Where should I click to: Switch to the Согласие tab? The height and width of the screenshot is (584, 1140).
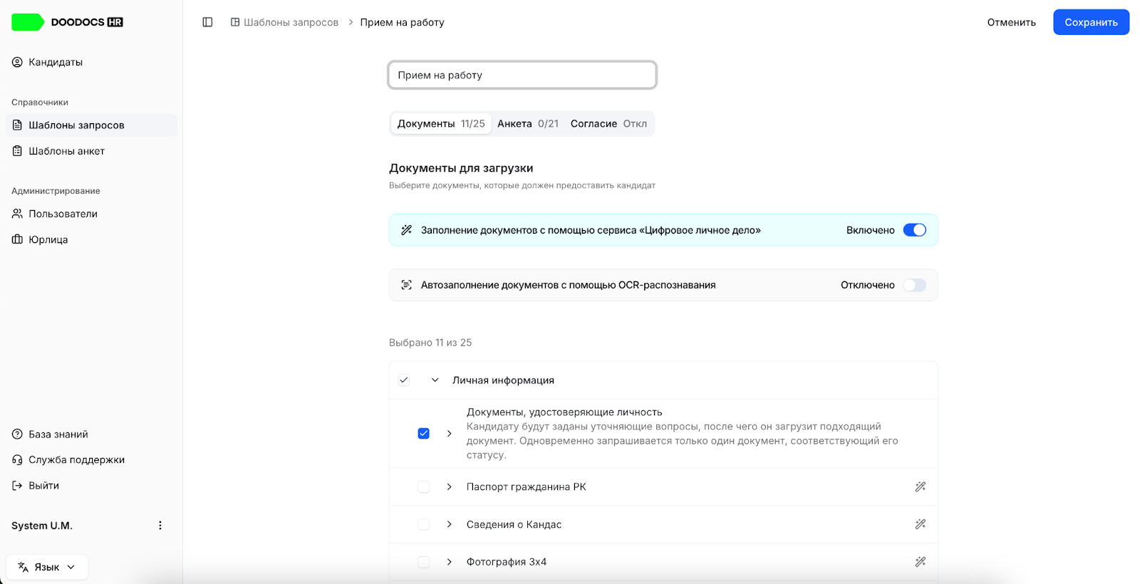point(608,124)
